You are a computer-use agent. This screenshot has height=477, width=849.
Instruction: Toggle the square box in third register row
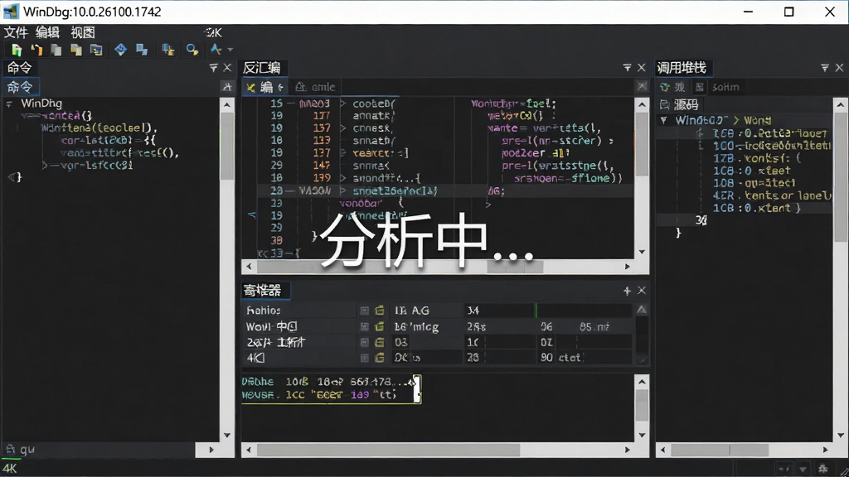pos(365,342)
